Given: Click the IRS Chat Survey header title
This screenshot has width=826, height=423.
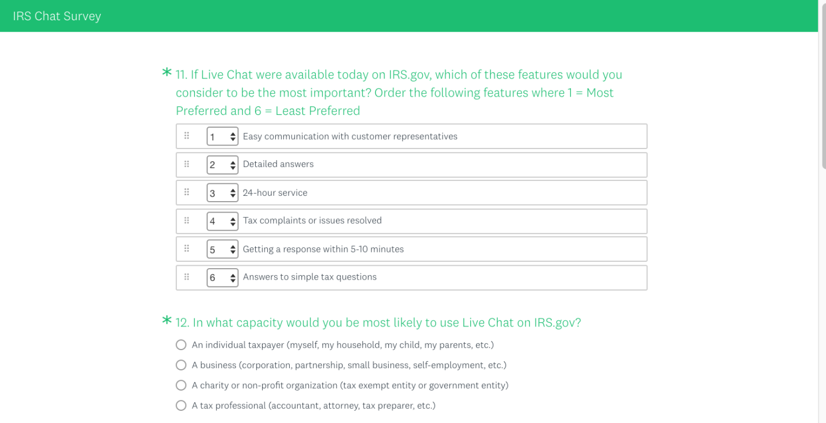Looking at the screenshot, I should point(57,16).
